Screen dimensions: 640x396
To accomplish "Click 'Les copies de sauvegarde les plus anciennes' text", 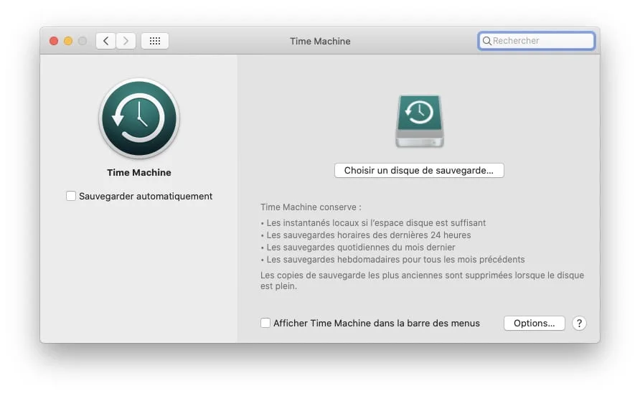I will pyautogui.click(x=422, y=280).
